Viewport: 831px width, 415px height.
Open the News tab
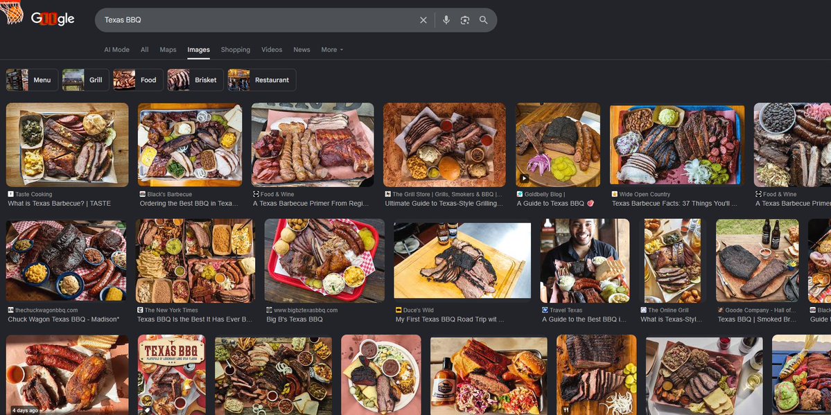[x=301, y=50]
